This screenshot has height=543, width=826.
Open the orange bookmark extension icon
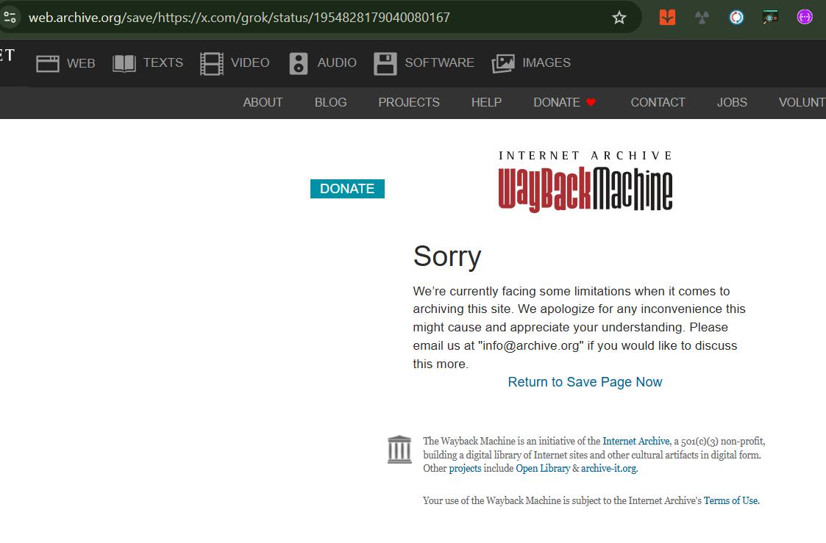(667, 18)
